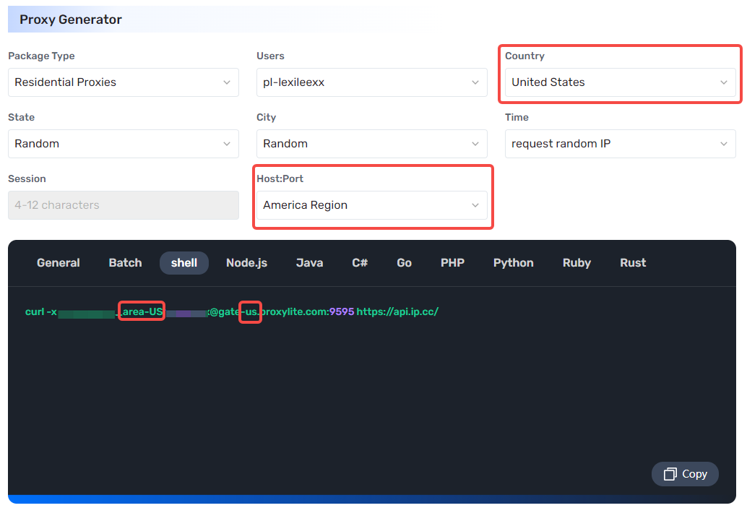Image resolution: width=747 pixels, height=508 pixels.
Task: Click the Copy button
Action: point(685,474)
